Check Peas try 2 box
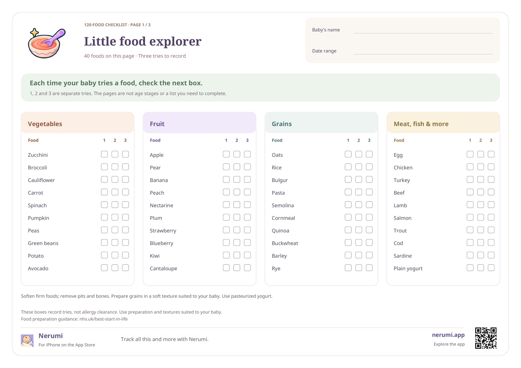 [115, 230]
